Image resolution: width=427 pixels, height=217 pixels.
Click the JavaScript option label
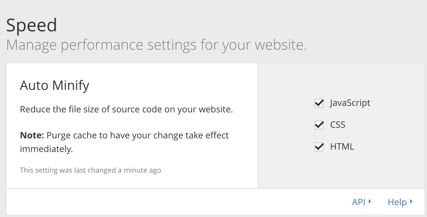(x=350, y=103)
